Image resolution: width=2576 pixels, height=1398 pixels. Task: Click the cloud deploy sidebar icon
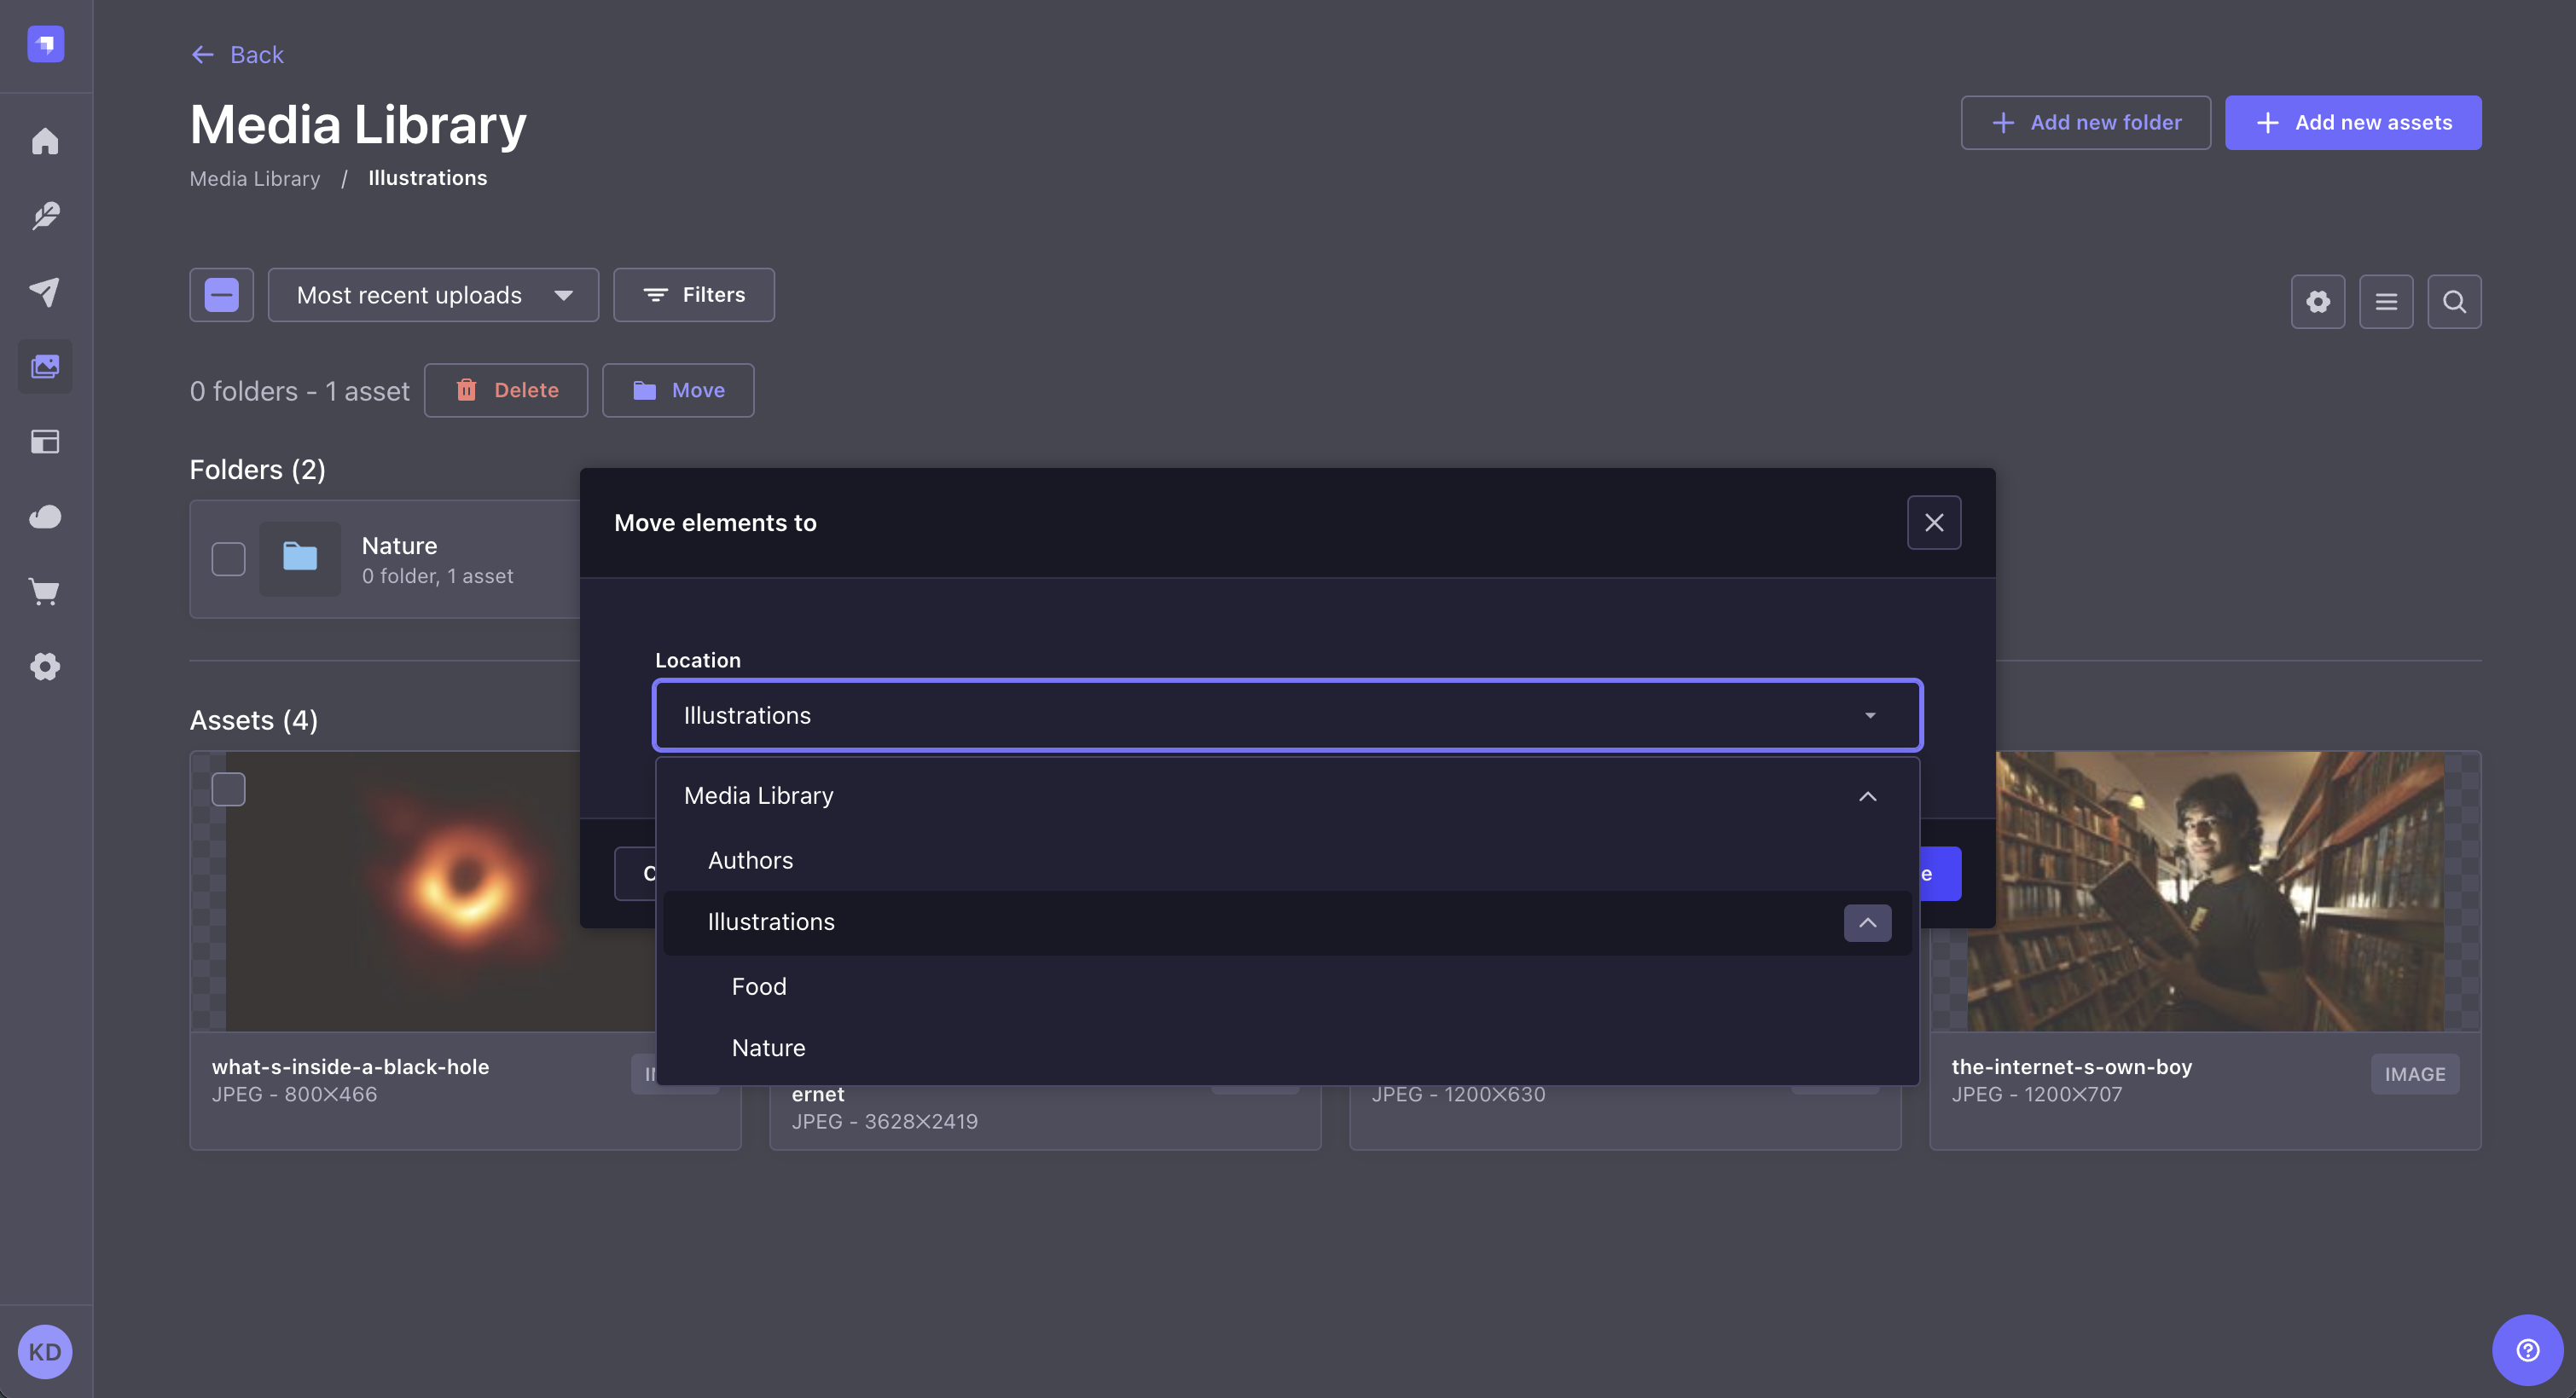[45, 517]
